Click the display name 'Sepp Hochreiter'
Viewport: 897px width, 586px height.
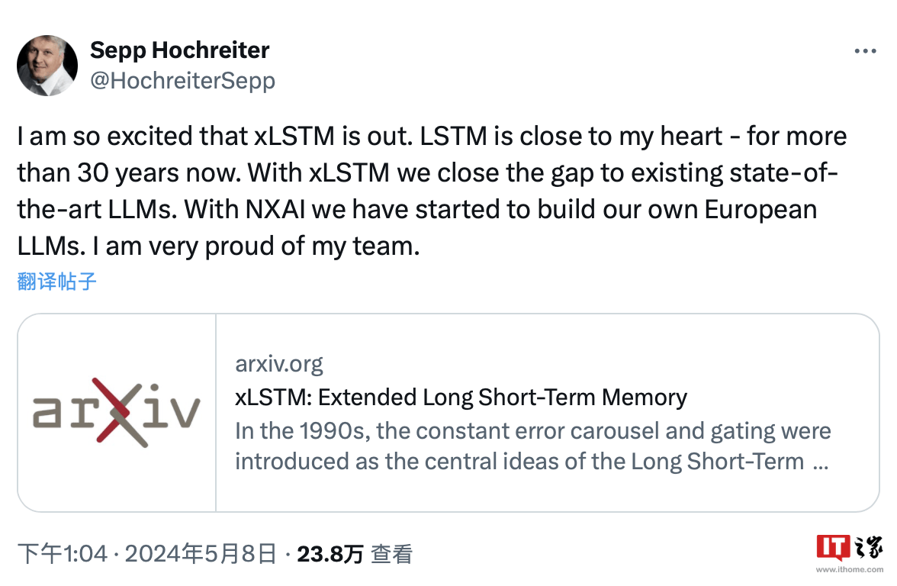pos(180,50)
